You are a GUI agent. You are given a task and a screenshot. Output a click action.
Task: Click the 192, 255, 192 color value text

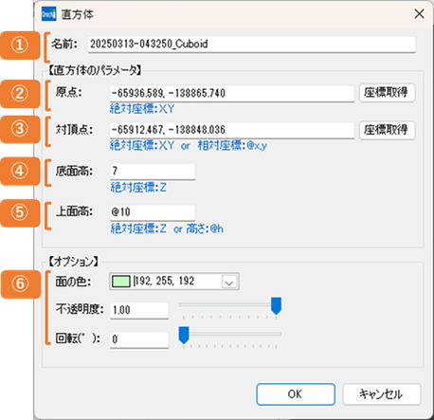(x=164, y=281)
